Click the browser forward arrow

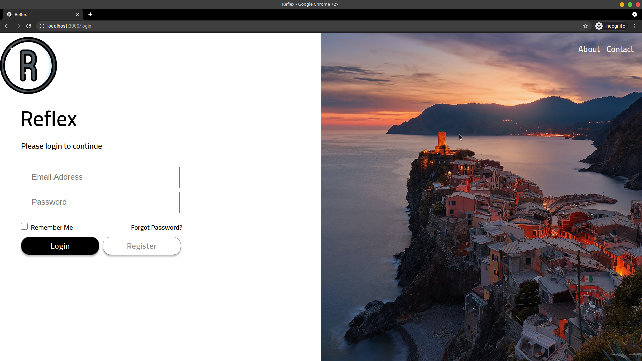coord(18,26)
